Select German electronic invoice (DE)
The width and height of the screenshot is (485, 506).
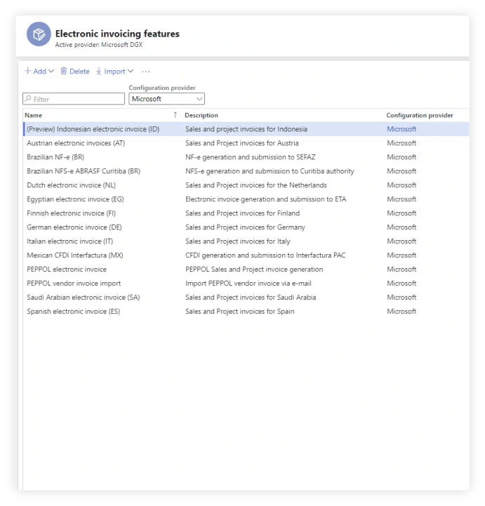74,227
